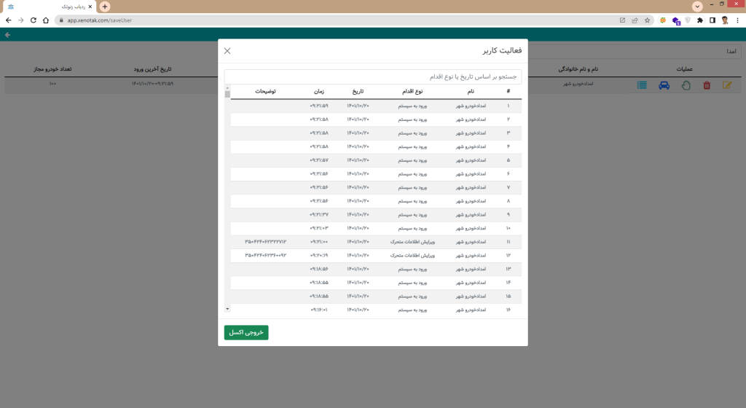The width and height of the screenshot is (746, 408).
Task: Click the orange-green extension icon
Action: click(x=663, y=20)
